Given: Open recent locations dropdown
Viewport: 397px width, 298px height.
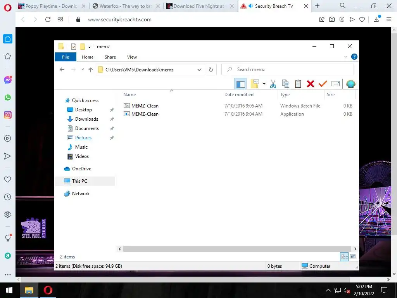Looking at the screenshot, I should (83, 69).
